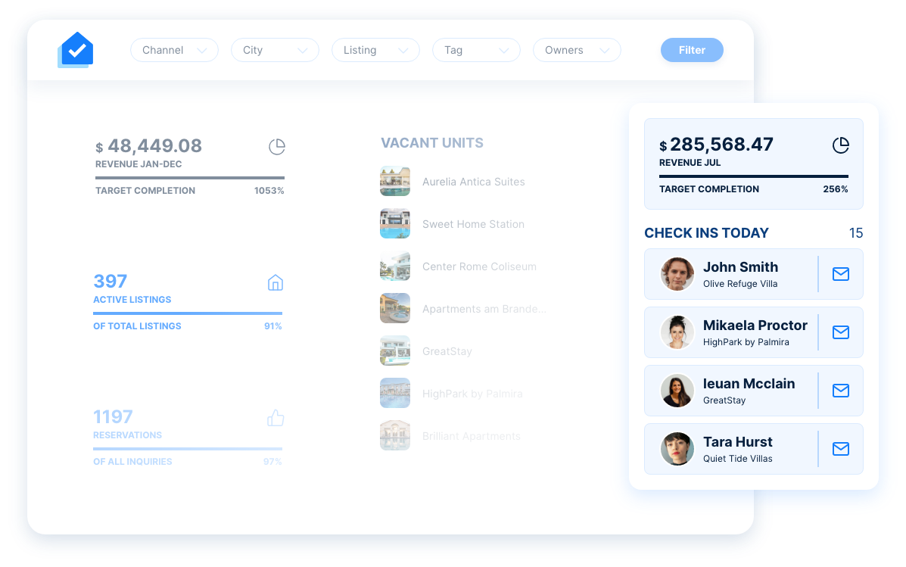Open the Channel dropdown

pyautogui.click(x=175, y=50)
